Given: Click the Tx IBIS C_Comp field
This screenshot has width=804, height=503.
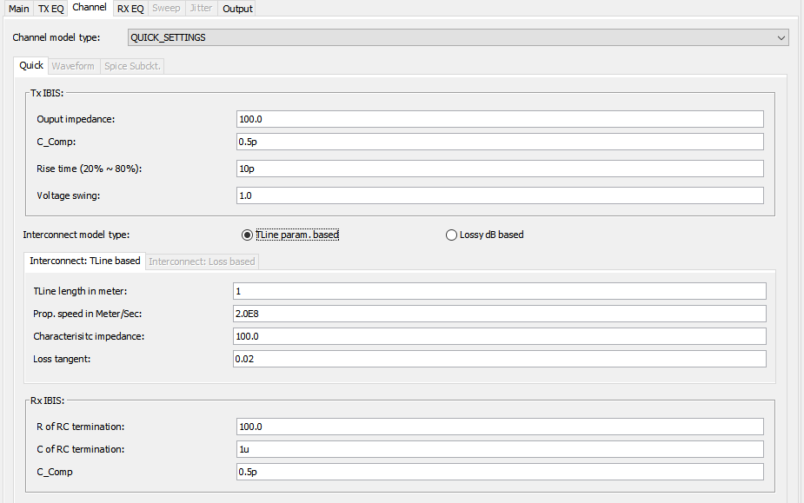Looking at the screenshot, I should pos(499,142).
